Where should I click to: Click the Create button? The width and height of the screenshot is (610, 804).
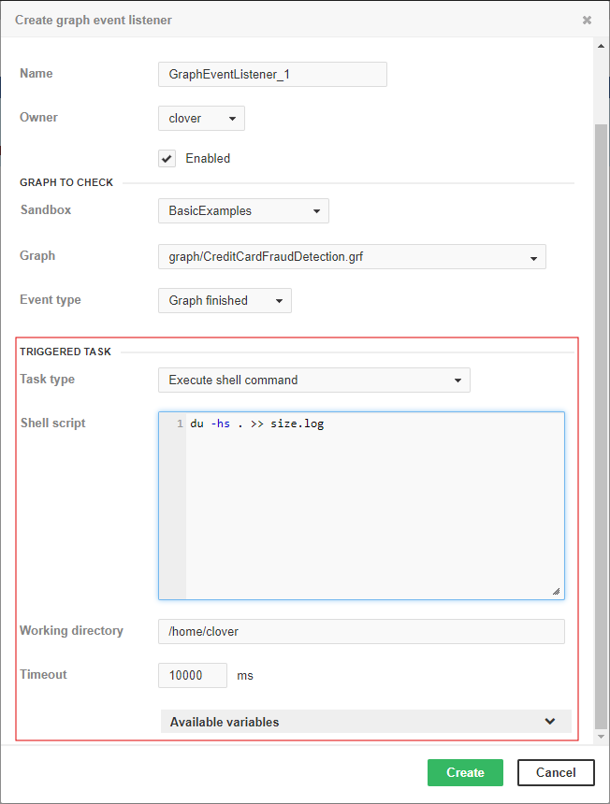pos(465,772)
